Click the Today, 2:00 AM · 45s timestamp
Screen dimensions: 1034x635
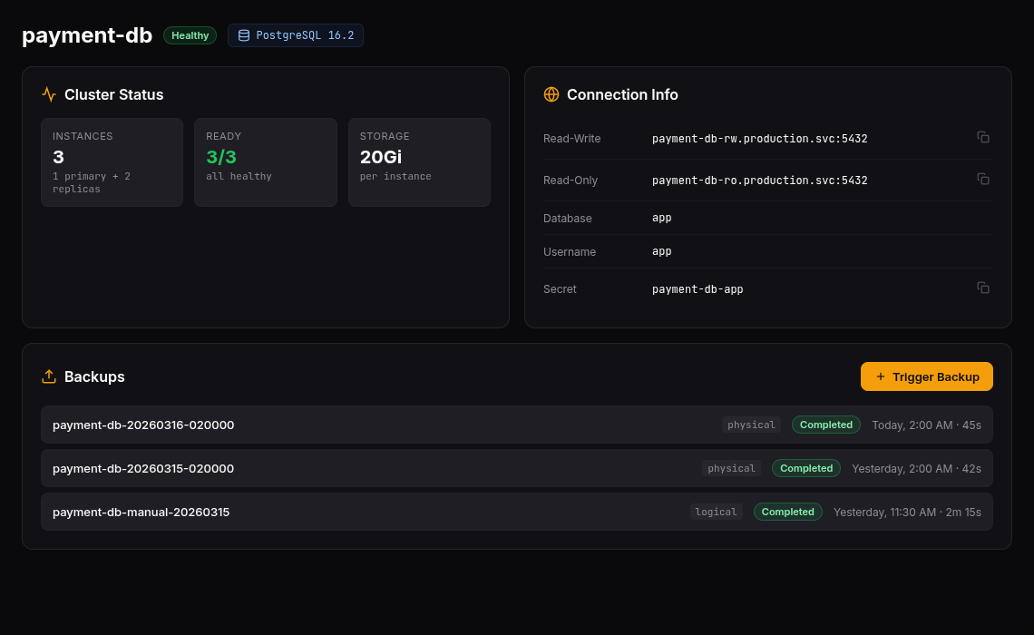tap(926, 425)
